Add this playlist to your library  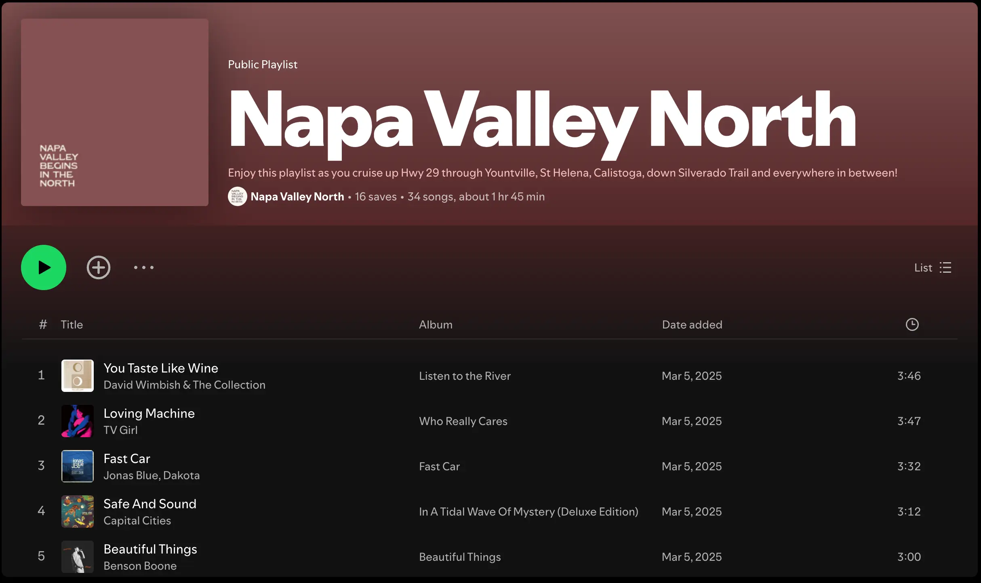click(98, 267)
